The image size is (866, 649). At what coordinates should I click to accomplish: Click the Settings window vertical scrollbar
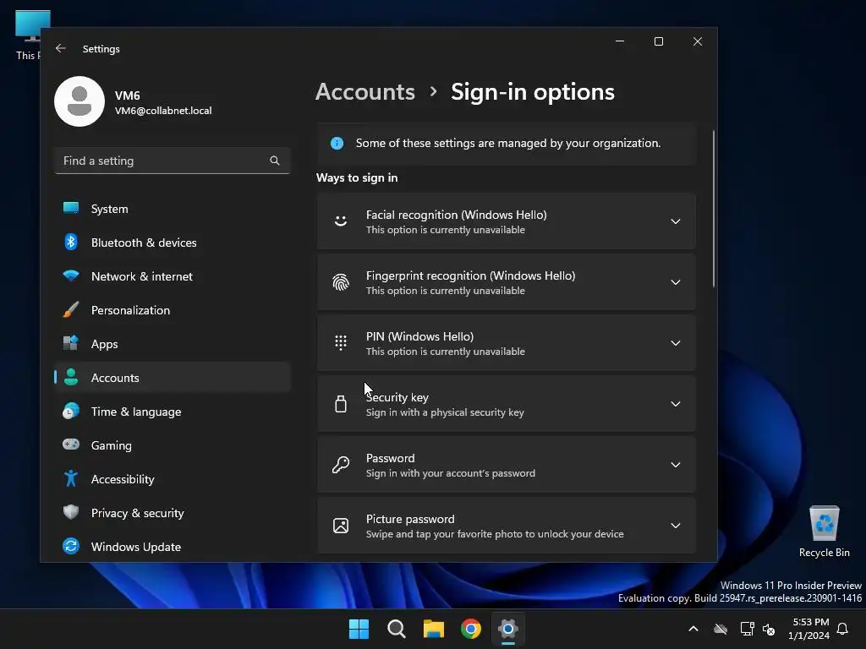coord(714,209)
